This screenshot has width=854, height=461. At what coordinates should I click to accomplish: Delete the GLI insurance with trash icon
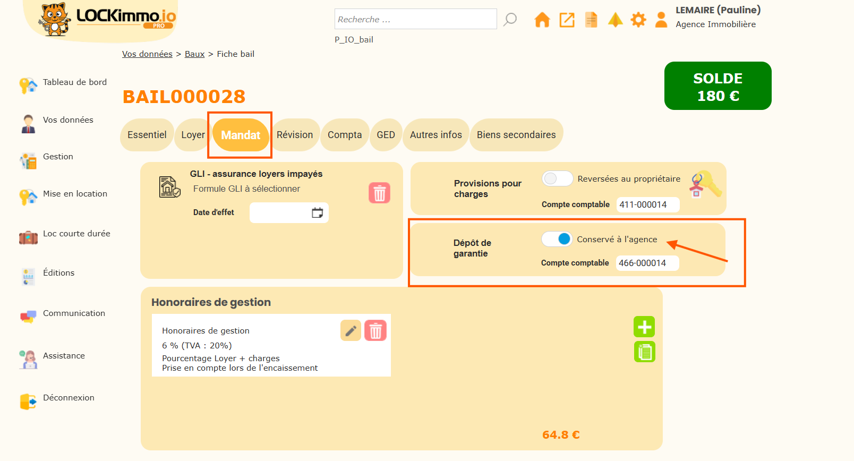click(379, 193)
